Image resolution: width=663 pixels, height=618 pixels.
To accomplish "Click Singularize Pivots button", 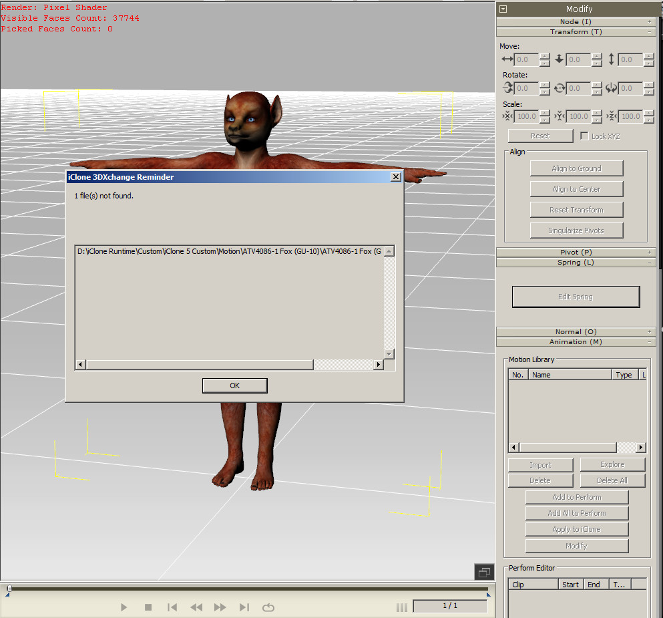I will point(576,230).
